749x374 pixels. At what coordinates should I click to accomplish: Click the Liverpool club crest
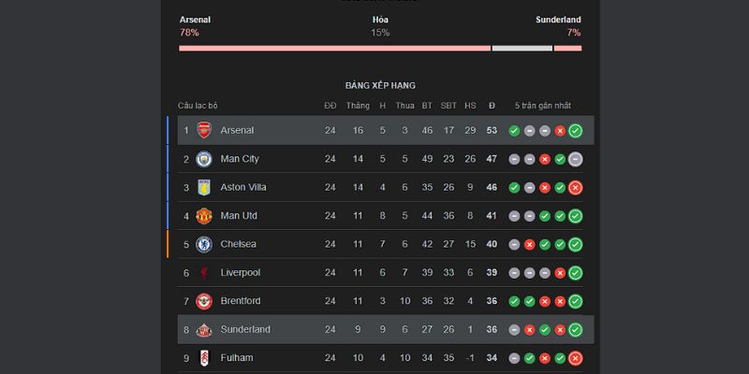tap(204, 273)
